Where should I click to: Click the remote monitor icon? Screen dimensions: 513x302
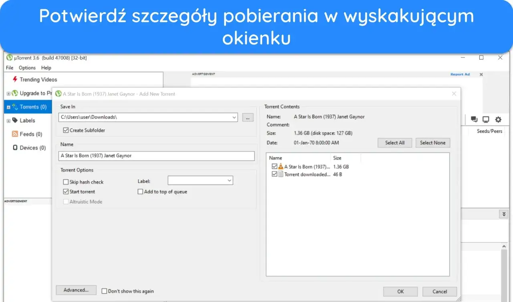point(486,119)
